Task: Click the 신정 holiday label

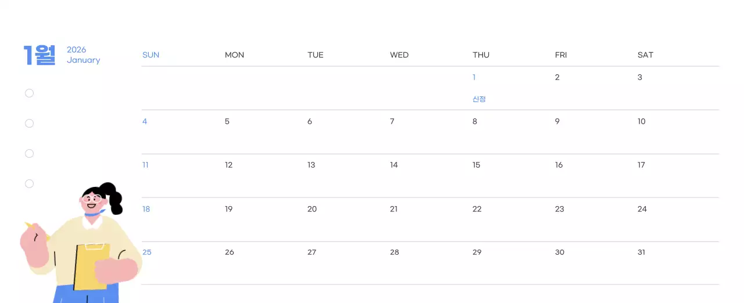Action: click(479, 99)
